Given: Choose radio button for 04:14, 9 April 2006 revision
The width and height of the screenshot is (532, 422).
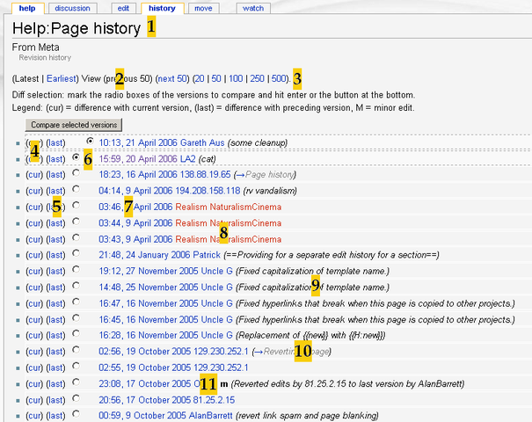Looking at the screenshot, I should (77, 191).
